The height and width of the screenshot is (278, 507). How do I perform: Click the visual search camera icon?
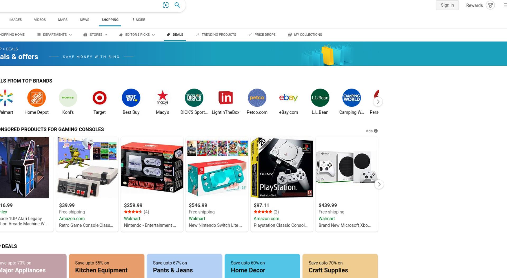166,5
